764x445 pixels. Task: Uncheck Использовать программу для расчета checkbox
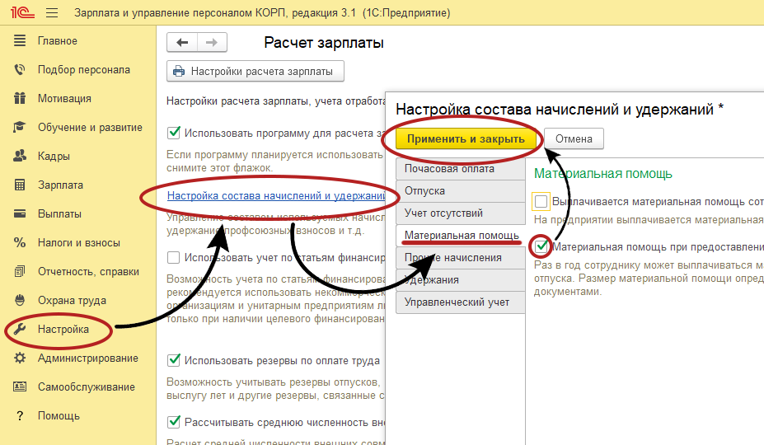[x=174, y=132]
